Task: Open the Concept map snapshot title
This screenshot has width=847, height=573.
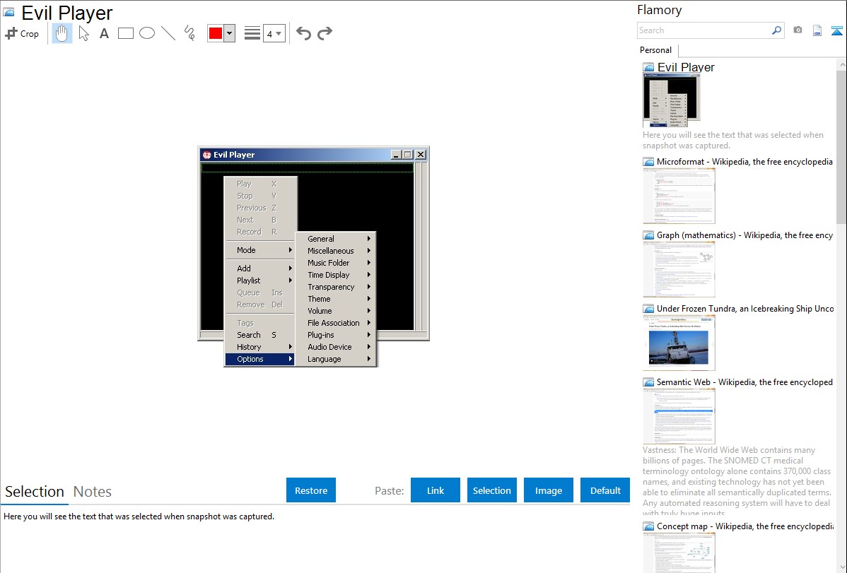Action: (744, 526)
